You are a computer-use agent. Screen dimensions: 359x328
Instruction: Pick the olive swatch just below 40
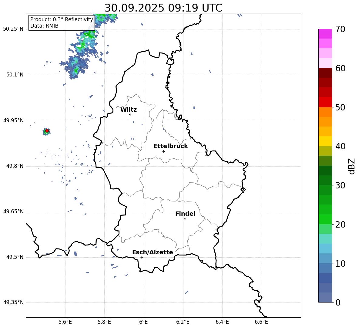click(x=325, y=151)
